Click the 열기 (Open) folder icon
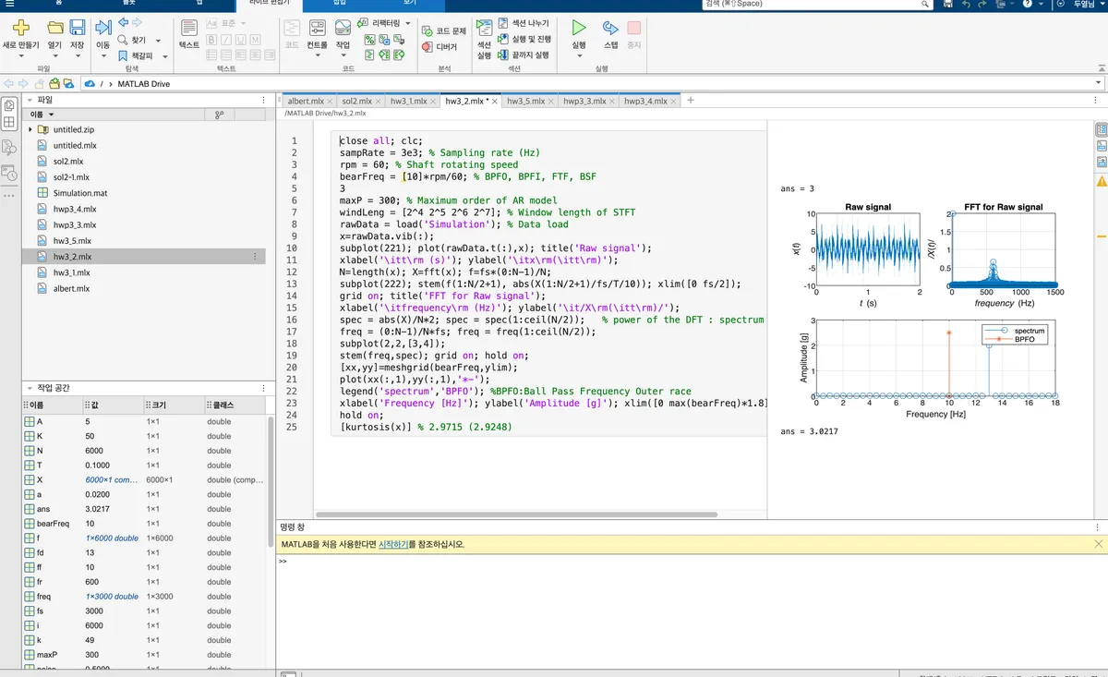Screen dimensions: 1108x677 (x=55, y=28)
